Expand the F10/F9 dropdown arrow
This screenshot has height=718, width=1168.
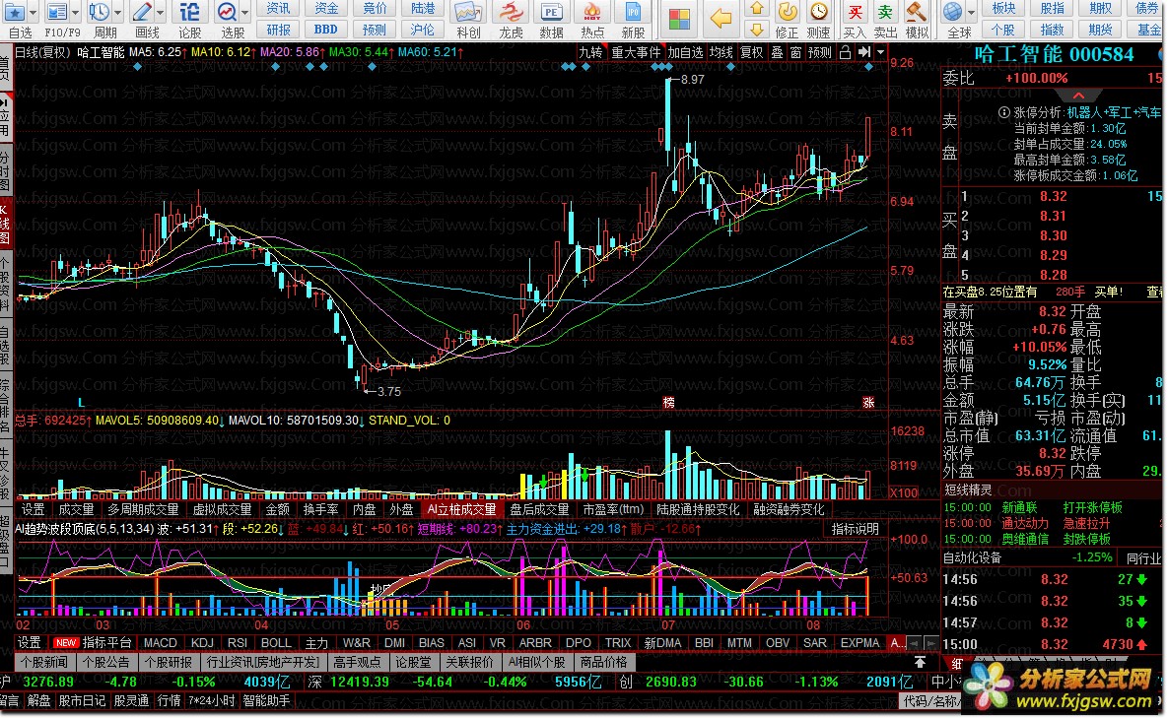[x=76, y=12]
